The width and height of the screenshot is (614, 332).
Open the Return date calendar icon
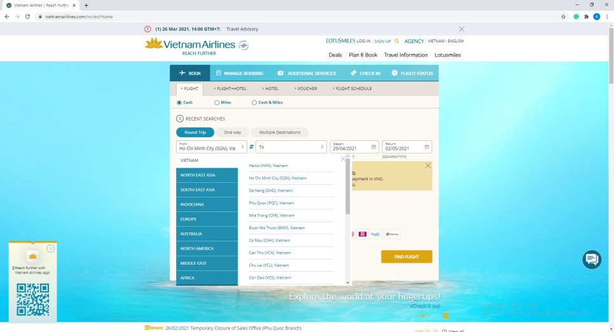click(x=427, y=147)
